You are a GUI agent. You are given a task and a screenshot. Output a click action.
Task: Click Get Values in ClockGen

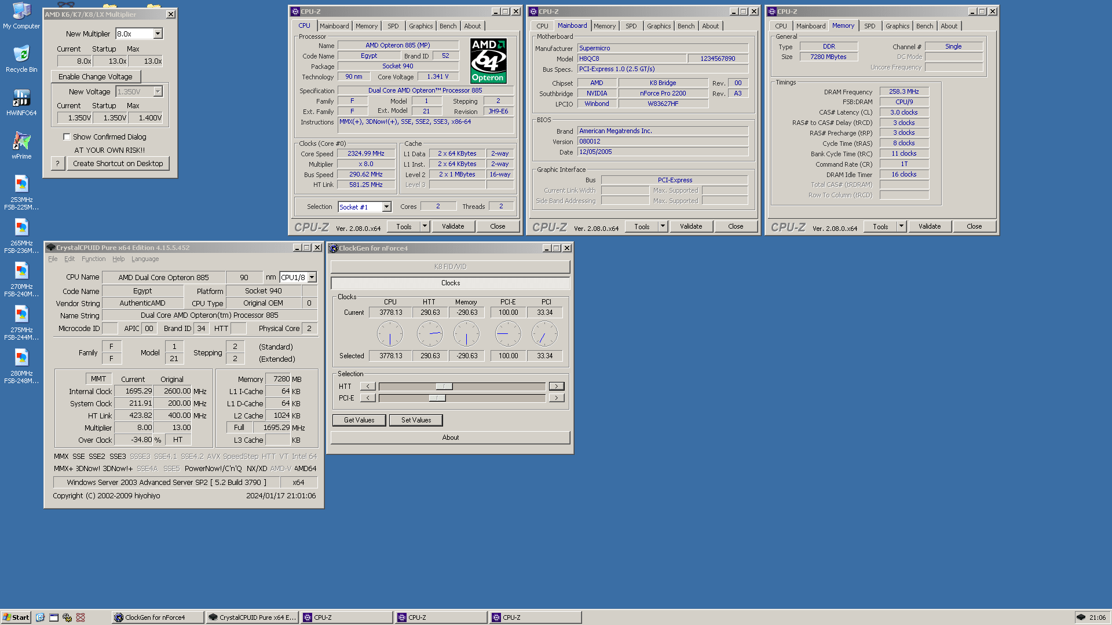pyautogui.click(x=359, y=420)
